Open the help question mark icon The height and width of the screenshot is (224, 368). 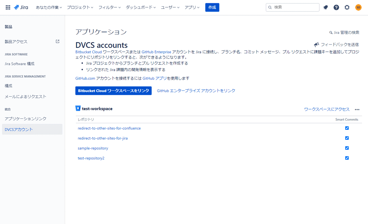[x=336, y=7]
